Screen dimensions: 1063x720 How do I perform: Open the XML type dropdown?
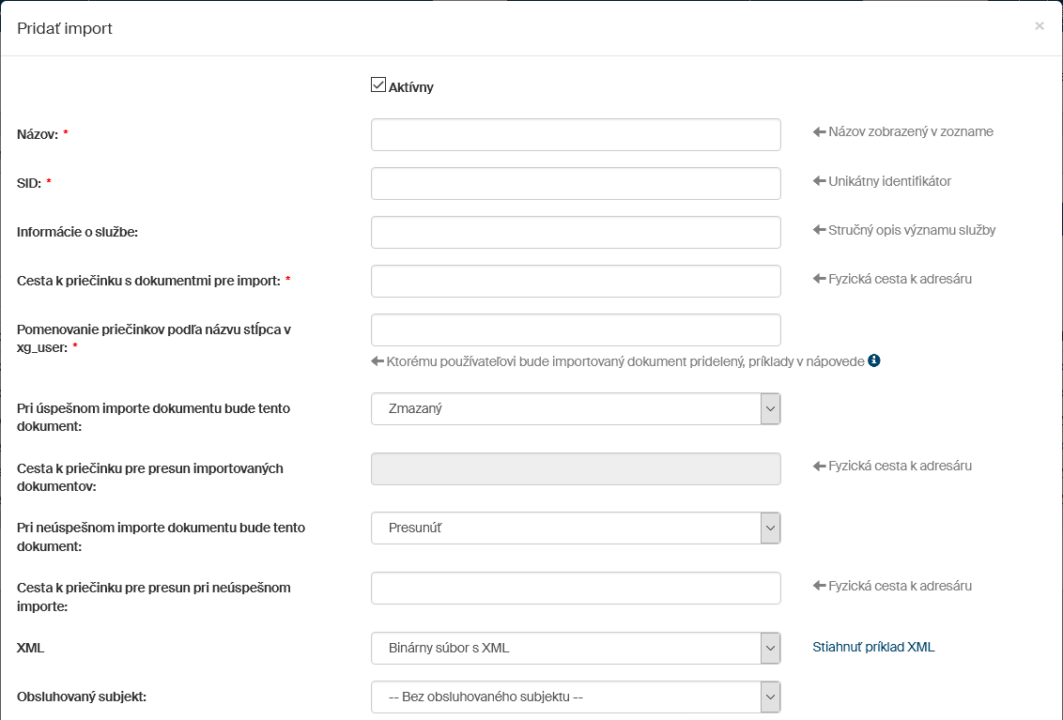(576, 648)
